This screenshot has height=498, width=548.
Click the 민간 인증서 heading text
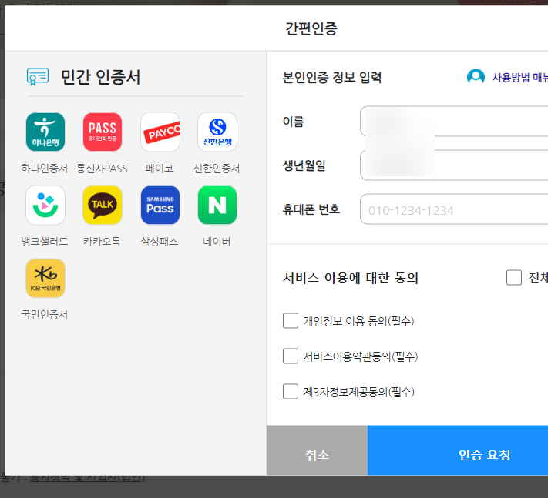(x=100, y=77)
